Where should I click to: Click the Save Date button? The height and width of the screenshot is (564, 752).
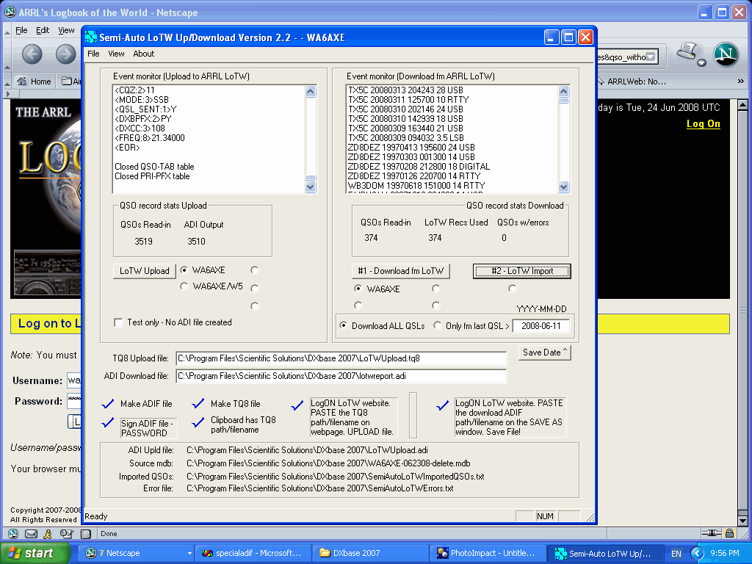[544, 352]
